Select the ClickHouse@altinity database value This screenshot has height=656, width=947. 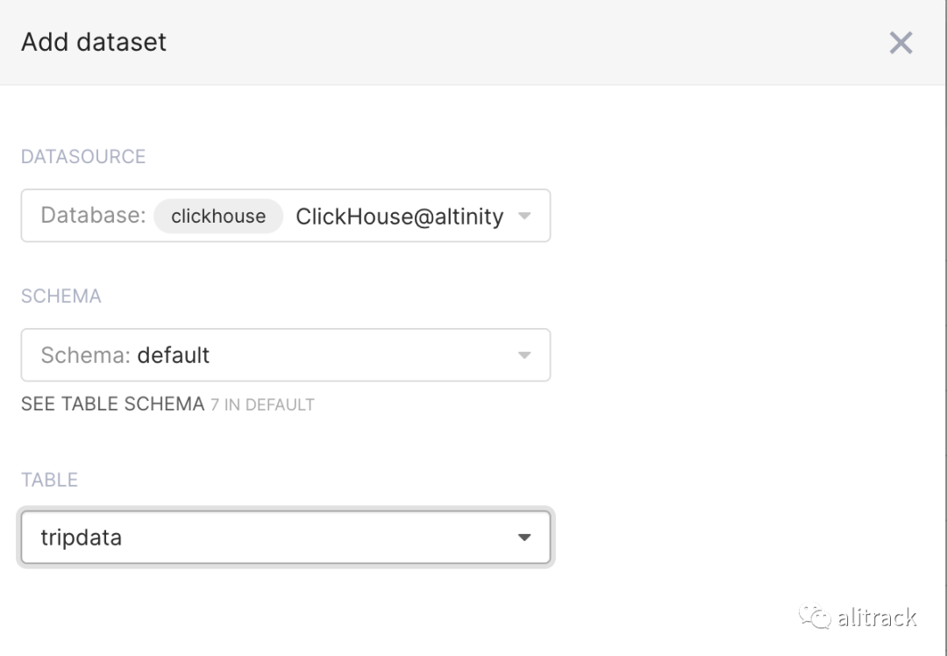click(x=399, y=217)
